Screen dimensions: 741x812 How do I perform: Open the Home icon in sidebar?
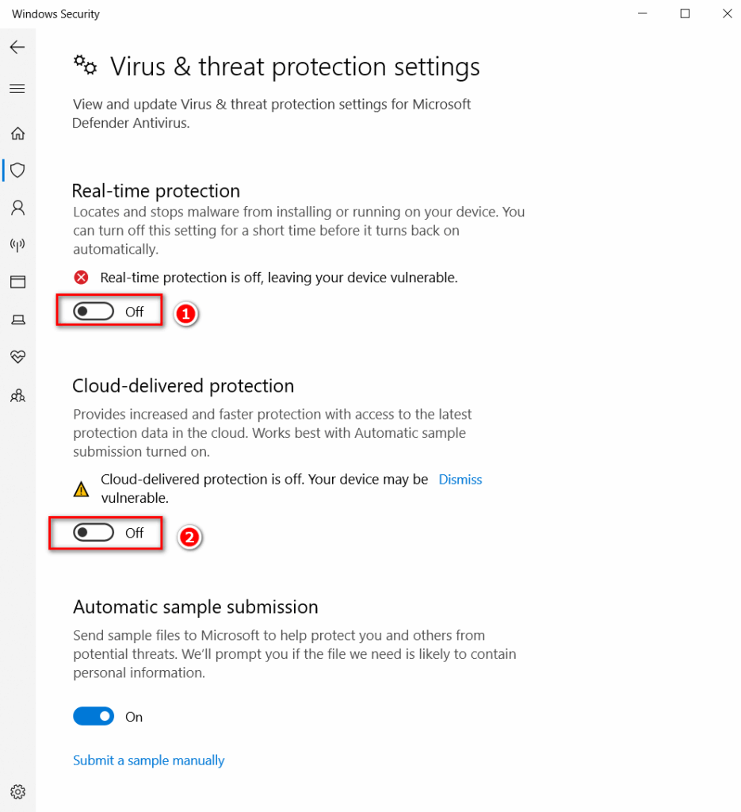17,133
